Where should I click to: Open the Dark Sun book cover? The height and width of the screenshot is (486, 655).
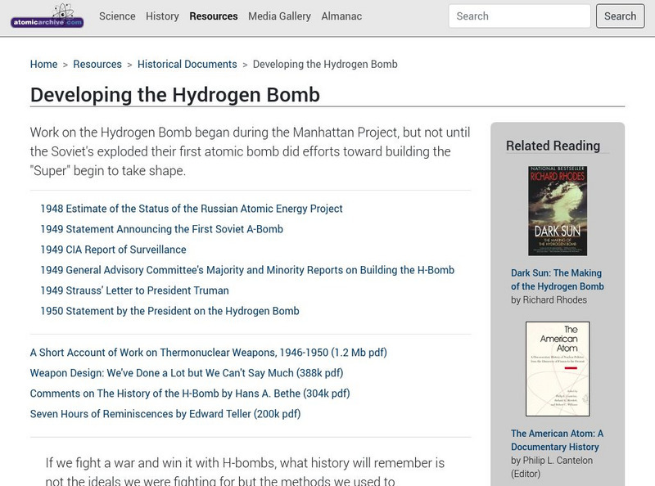(x=558, y=211)
